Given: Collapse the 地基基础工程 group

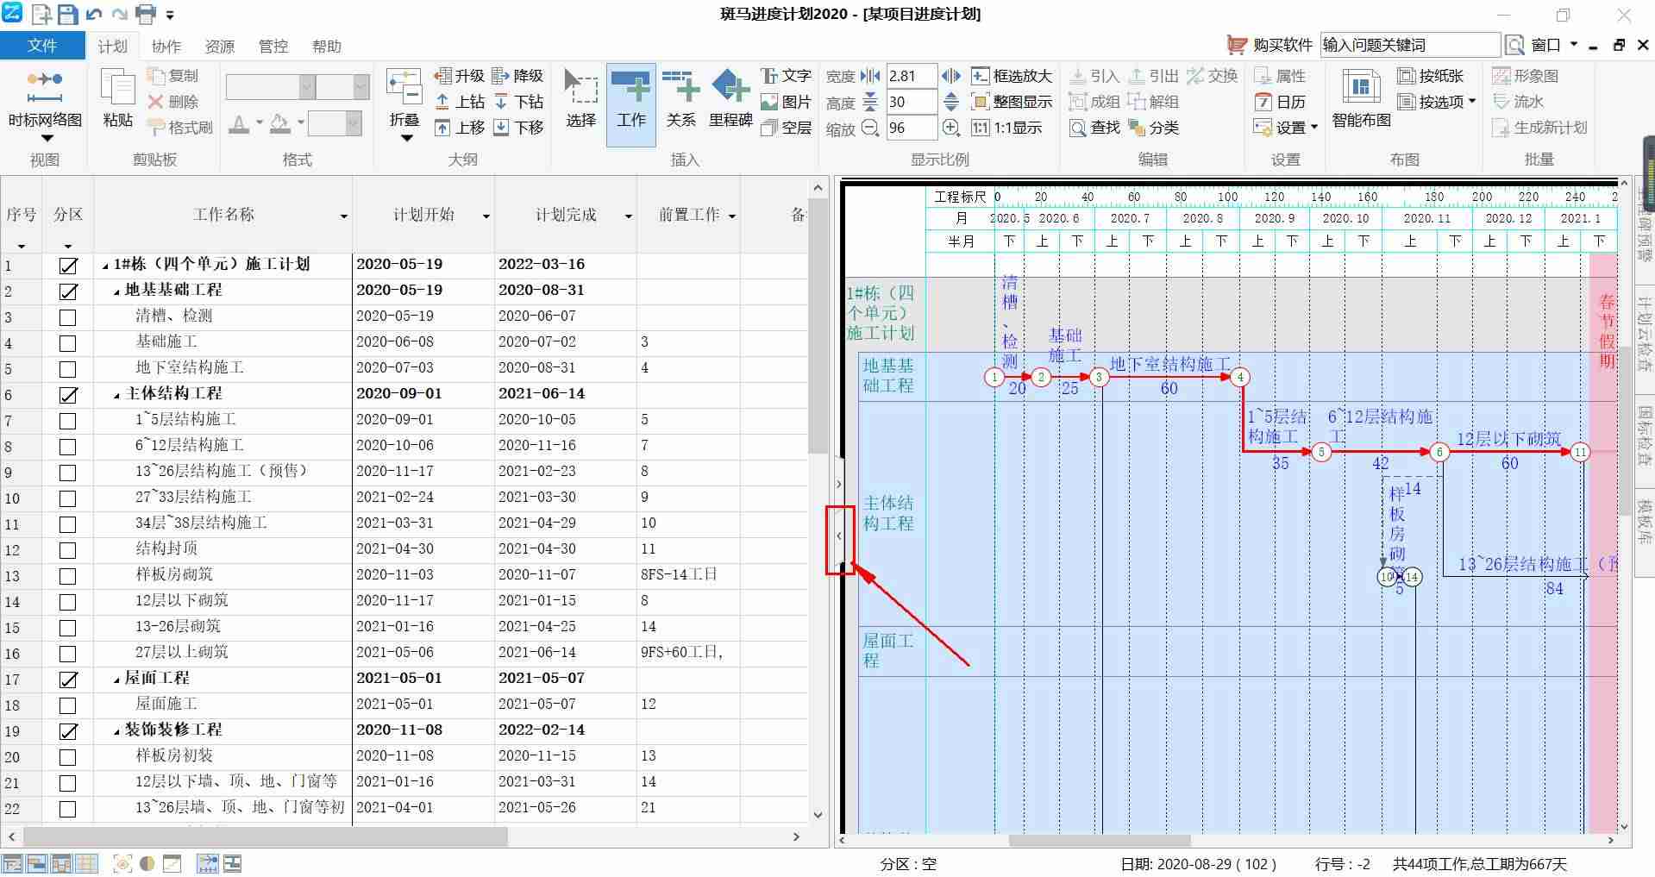Looking at the screenshot, I should tap(117, 291).
